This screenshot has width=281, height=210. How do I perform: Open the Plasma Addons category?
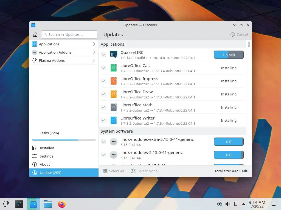(64, 60)
